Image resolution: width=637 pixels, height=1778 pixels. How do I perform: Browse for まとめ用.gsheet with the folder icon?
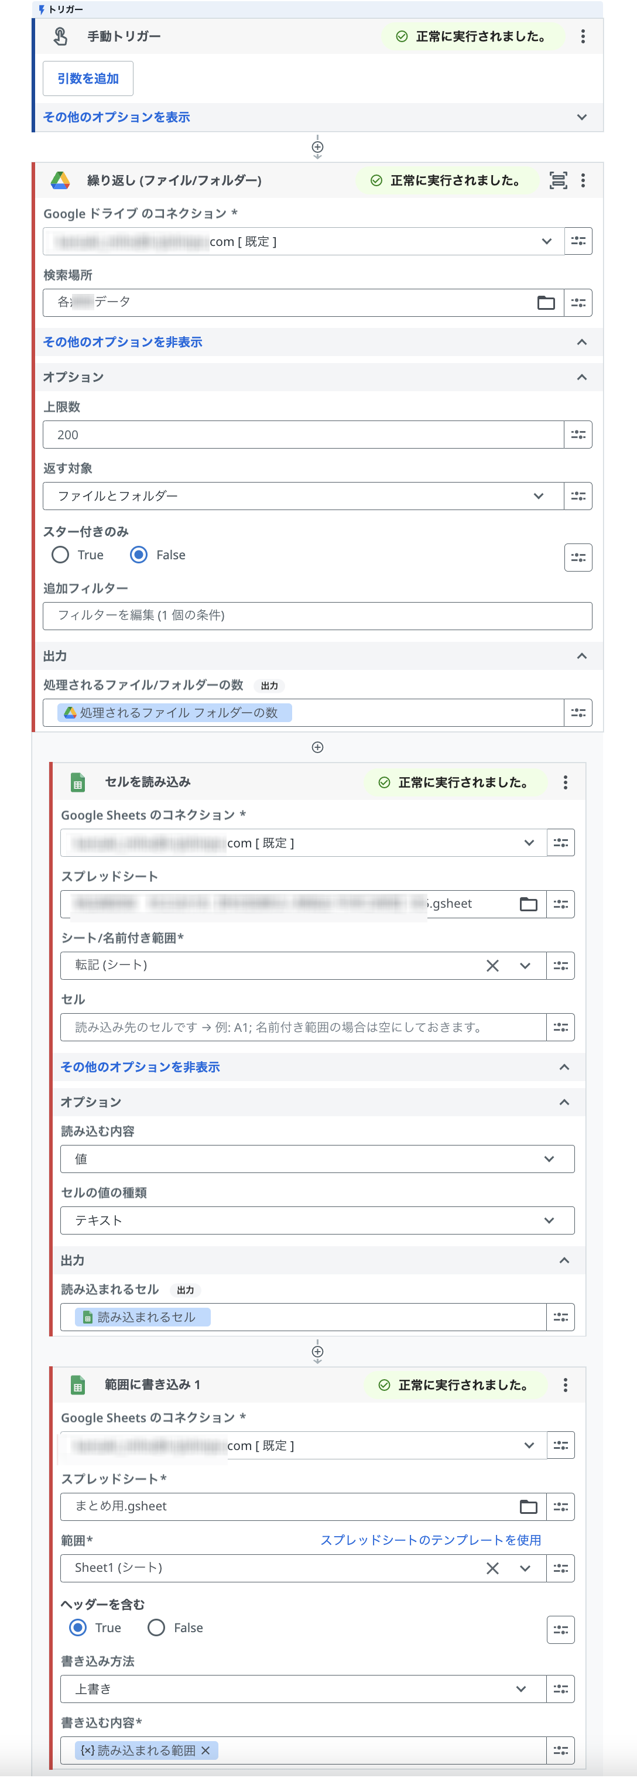(528, 1507)
